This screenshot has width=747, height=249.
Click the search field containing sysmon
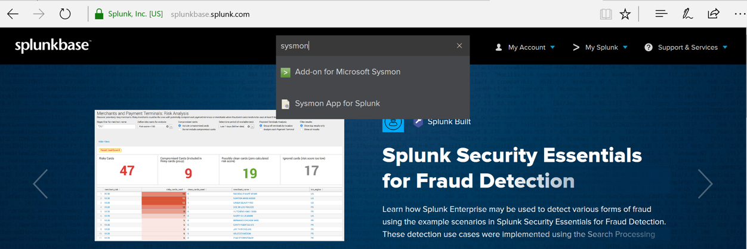[364, 45]
